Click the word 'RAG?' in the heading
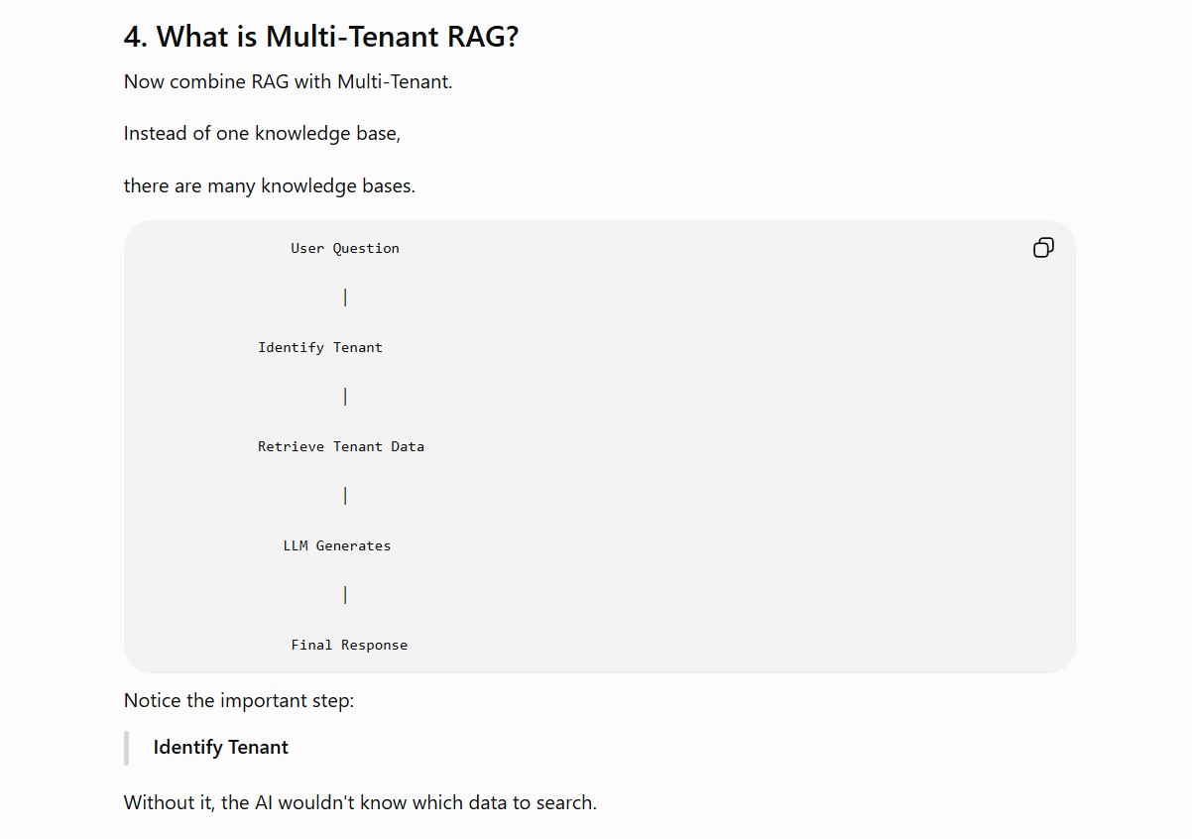 [x=483, y=37]
